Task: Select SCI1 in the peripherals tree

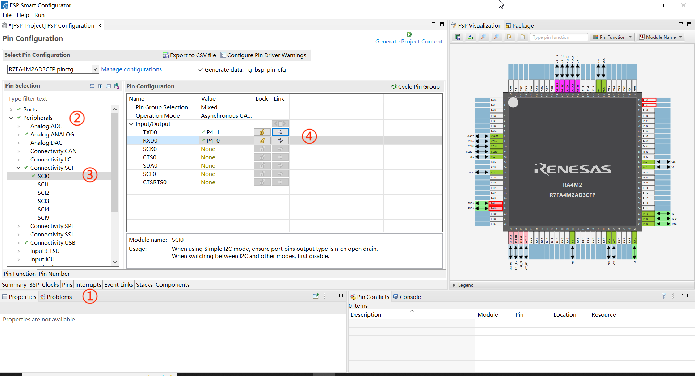Action: click(43, 185)
